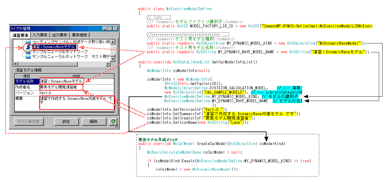Open the 要素接続 tab

coord(79,35)
